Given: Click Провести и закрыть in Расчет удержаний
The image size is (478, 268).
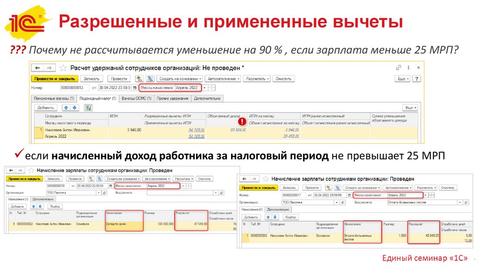Looking at the screenshot, I should pyautogui.click(x=55, y=78).
